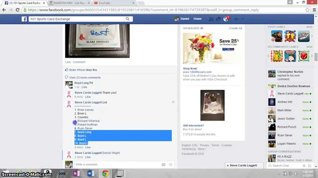Image resolution: width=318 pixels, height=178 pixels.
Task: Click View 23 more comments
Action: [x=85, y=78]
